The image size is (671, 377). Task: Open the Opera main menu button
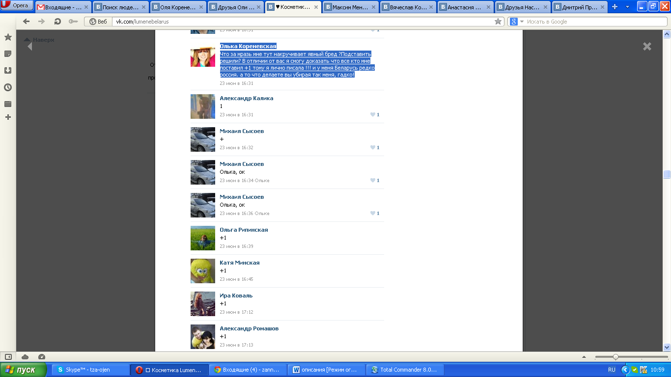click(x=17, y=6)
